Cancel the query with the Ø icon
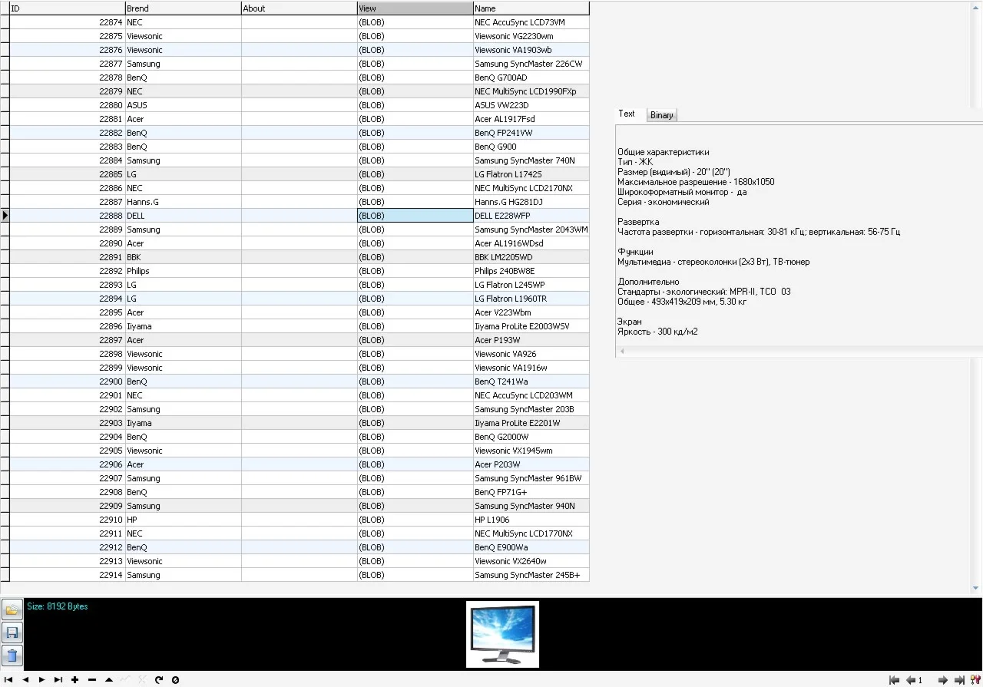The width and height of the screenshot is (983, 687). [x=176, y=679]
